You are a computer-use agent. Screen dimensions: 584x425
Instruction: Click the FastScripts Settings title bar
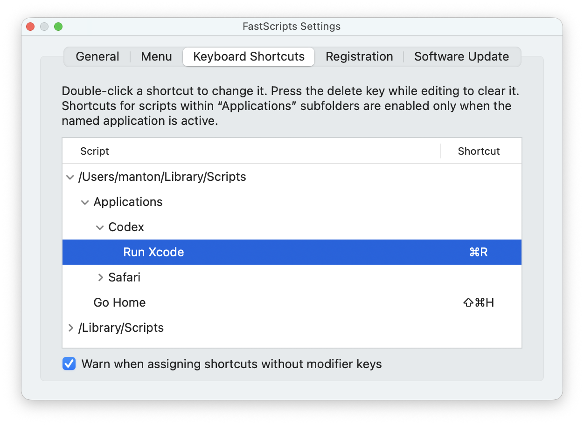coord(292,27)
